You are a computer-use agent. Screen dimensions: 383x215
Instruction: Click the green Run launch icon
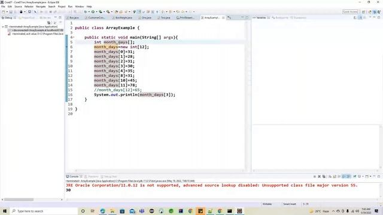[93, 12]
